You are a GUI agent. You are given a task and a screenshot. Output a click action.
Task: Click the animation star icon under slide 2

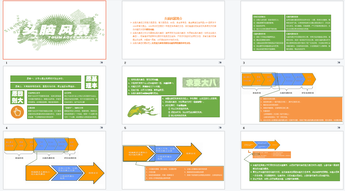[x=220, y=63]
